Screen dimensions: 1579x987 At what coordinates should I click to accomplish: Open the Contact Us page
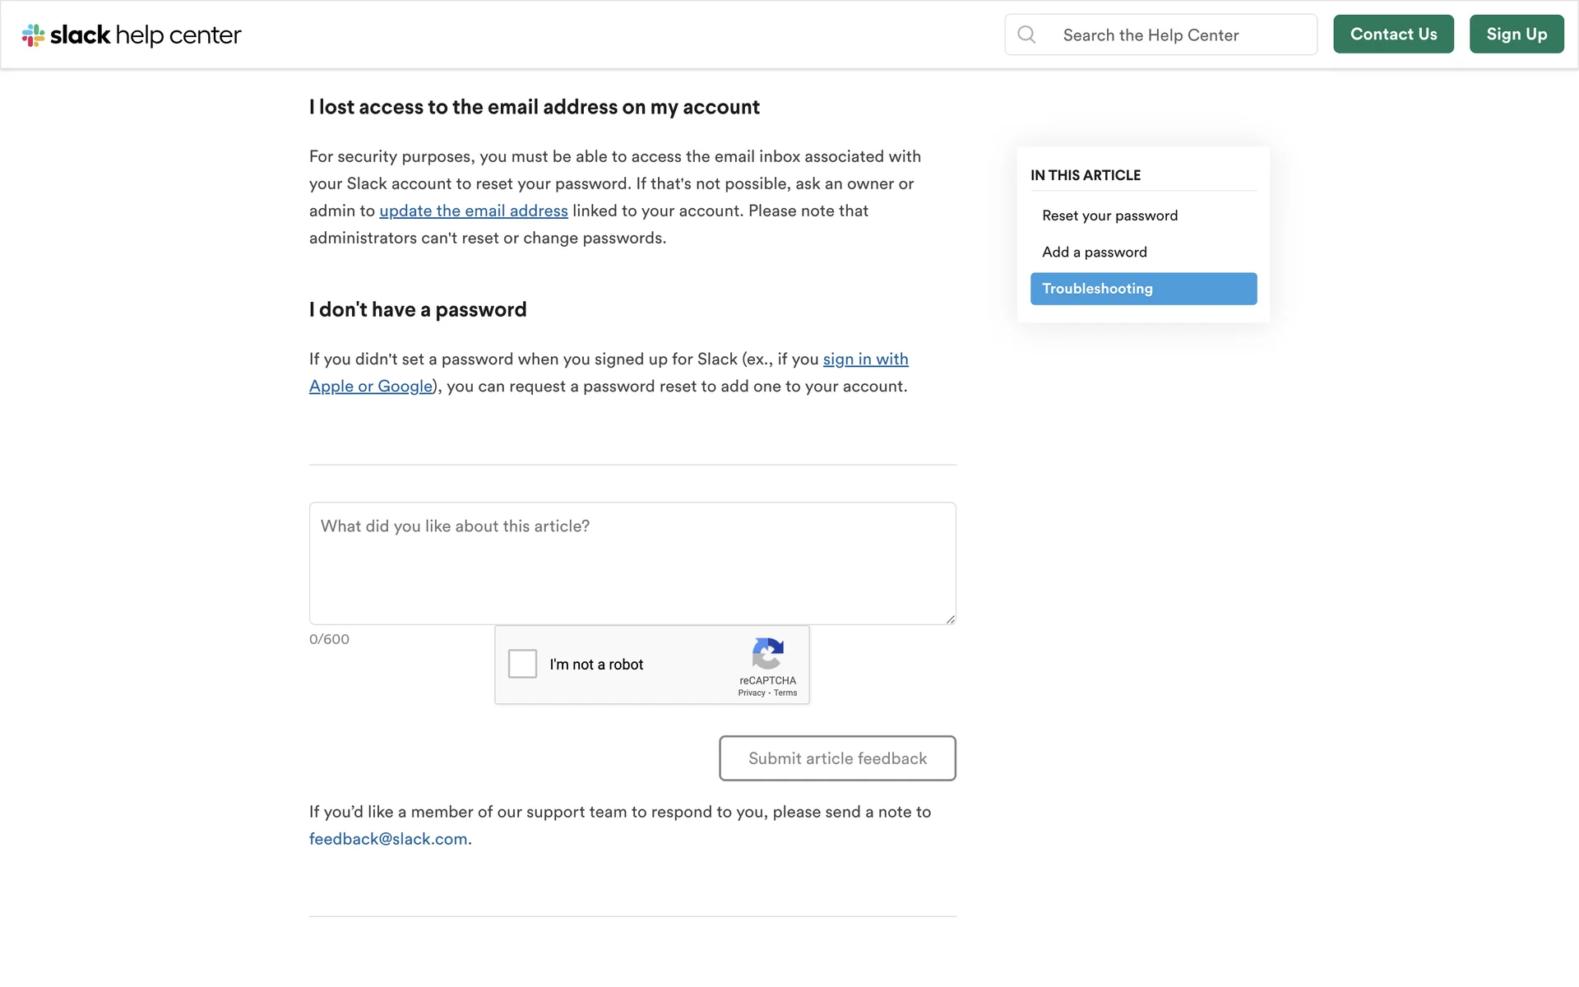[1393, 35]
